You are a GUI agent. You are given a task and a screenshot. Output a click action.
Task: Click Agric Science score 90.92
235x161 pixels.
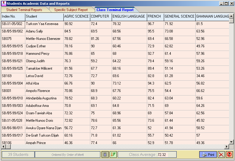pos(77,25)
